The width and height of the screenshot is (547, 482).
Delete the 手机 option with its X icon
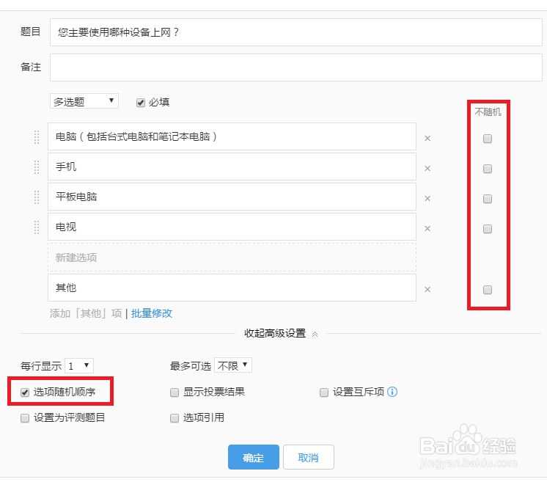(x=427, y=169)
